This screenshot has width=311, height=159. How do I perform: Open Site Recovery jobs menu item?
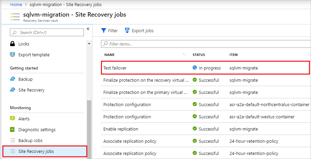point(36,151)
